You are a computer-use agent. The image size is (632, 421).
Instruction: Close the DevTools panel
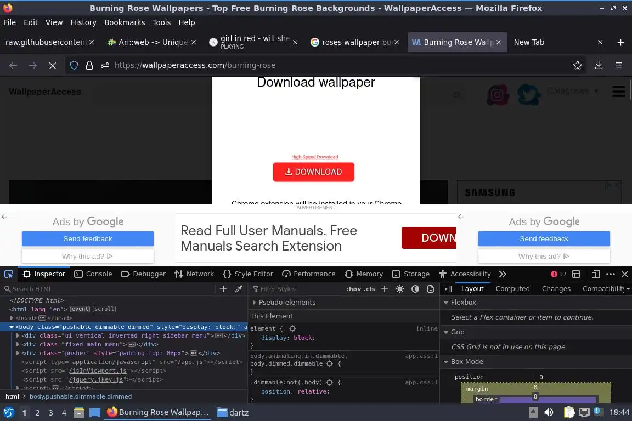tap(625, 274)
